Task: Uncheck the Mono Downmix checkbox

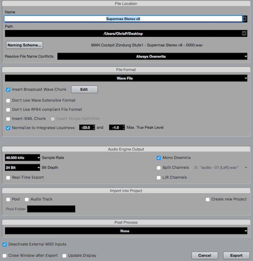Action: tap(159, 158)
